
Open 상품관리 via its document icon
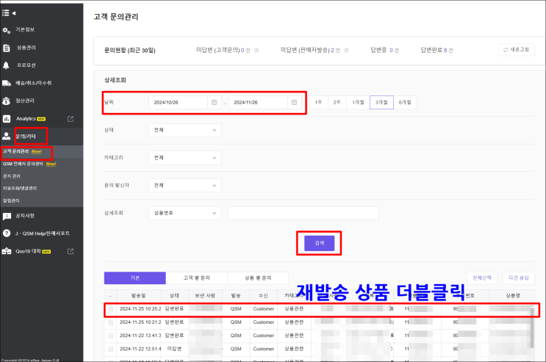click(7, 48)
